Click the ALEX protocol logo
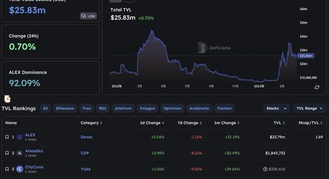 [19, 137]
